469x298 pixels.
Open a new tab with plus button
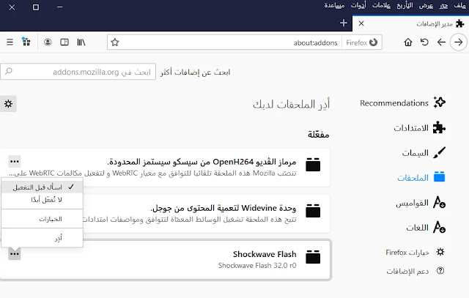344,23
